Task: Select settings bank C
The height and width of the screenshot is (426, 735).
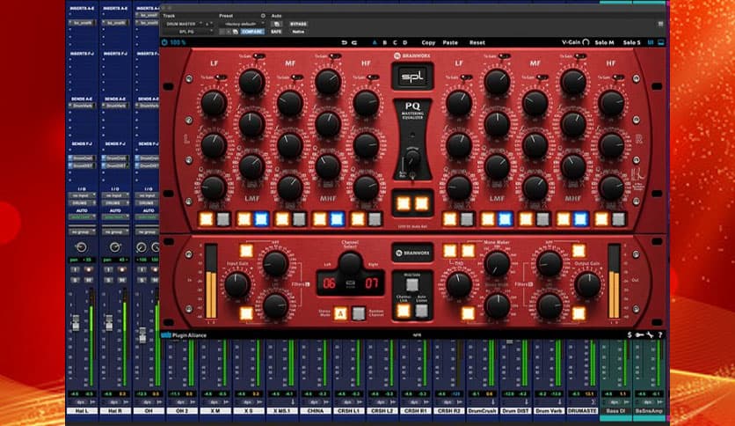Action: (x=395, y=42)
